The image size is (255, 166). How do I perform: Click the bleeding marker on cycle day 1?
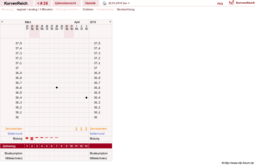point(27,138)
